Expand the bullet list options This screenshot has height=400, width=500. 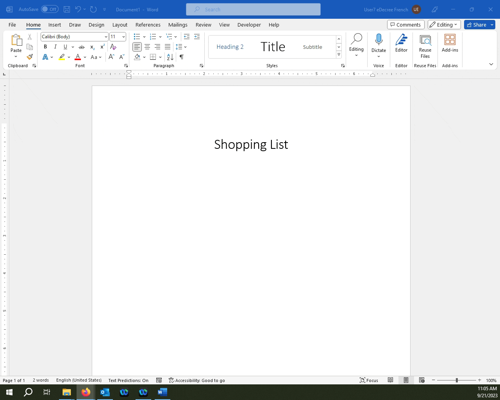coord(145,36)
